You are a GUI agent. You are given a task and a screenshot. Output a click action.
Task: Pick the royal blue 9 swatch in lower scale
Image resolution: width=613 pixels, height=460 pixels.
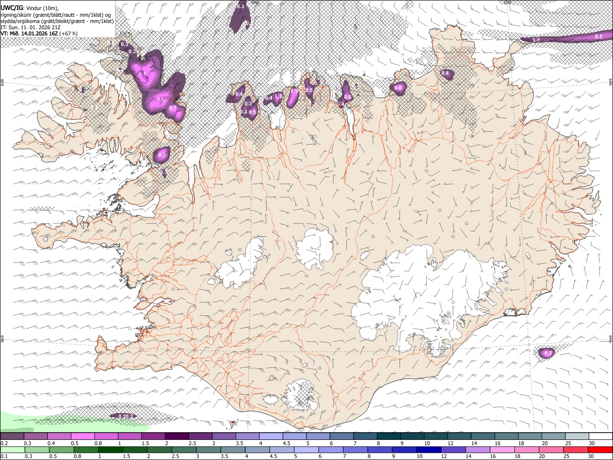[x=404, y=449]
